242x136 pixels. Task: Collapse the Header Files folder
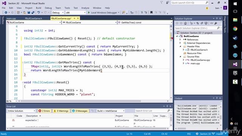click(180, 46)
